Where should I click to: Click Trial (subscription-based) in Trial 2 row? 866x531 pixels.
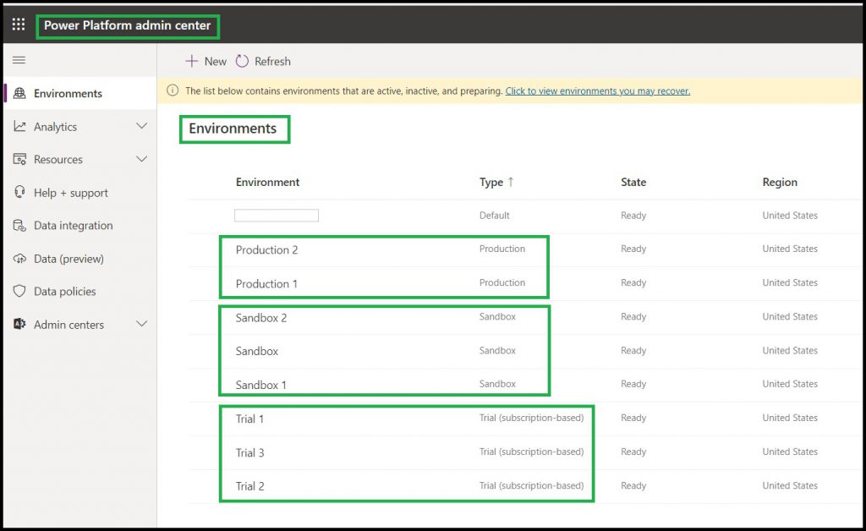[x=531, y=485]
